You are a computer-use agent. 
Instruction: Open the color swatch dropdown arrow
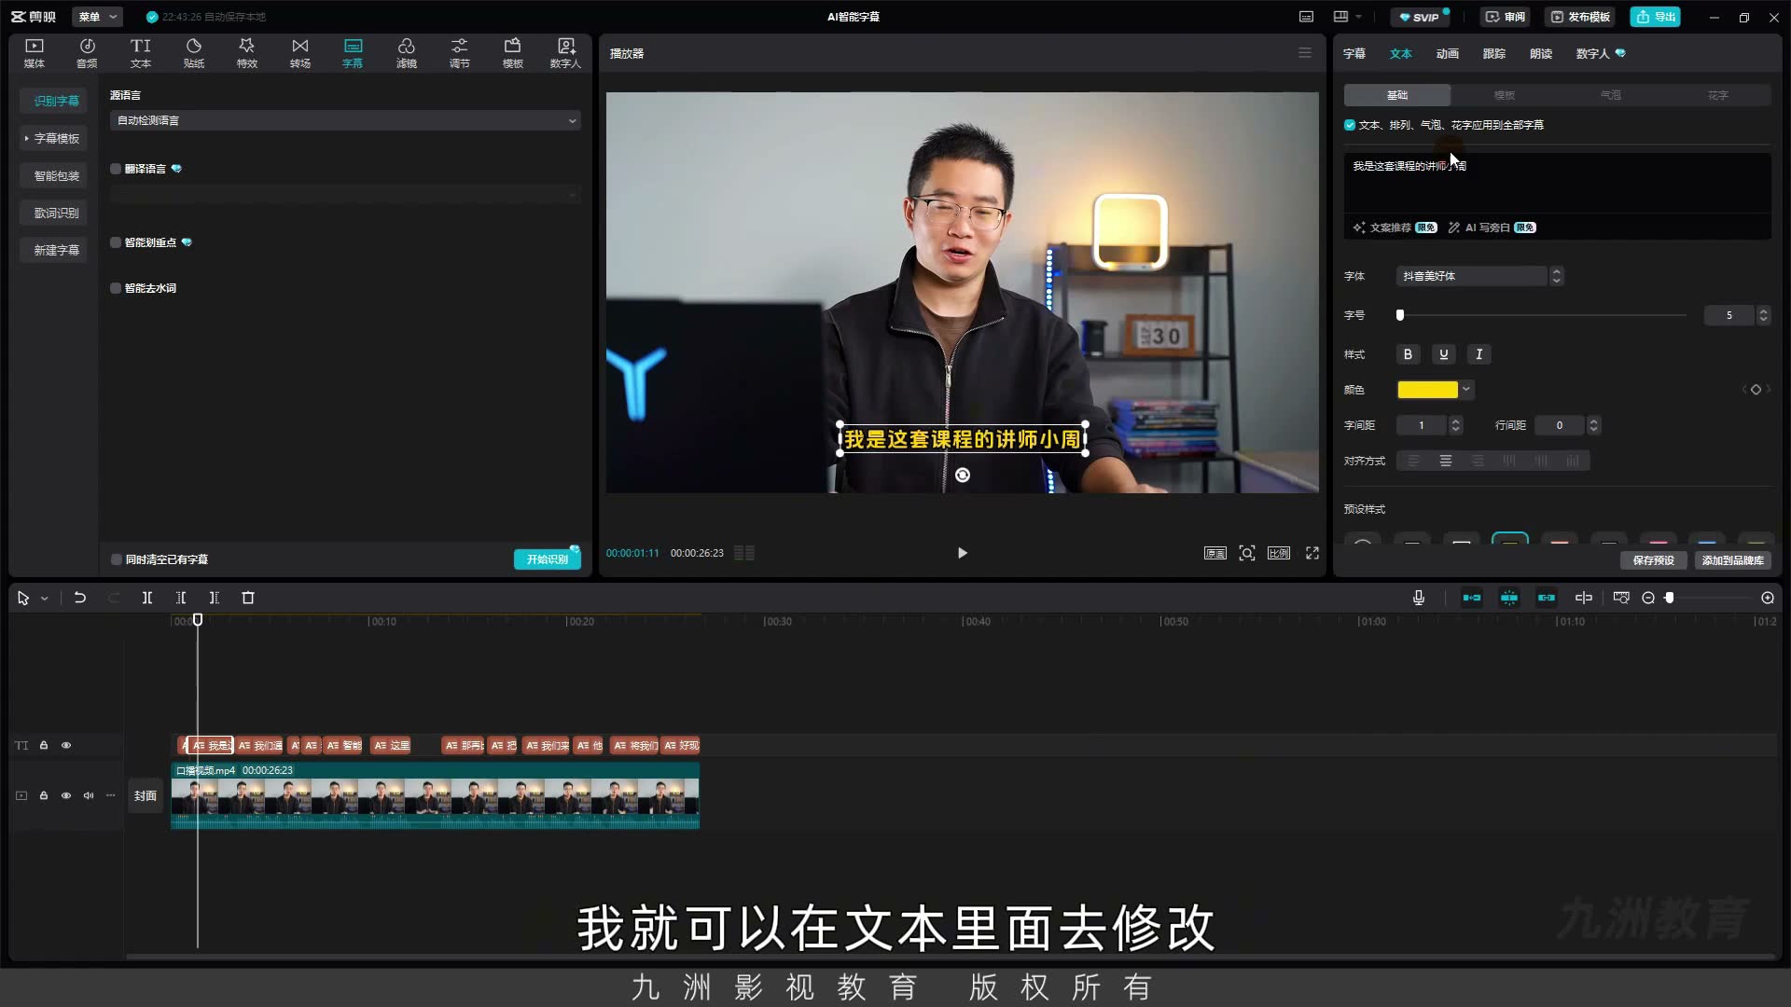[1466, 390]
